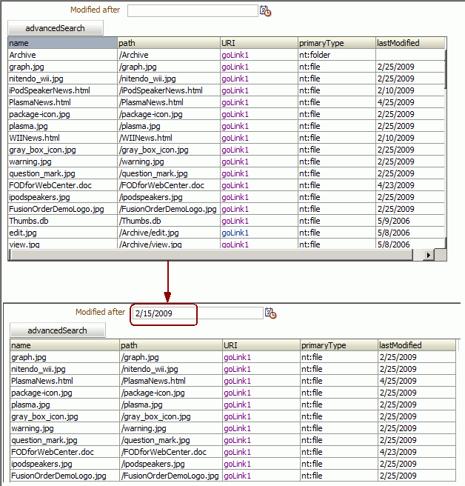Open date picker icon beside empty Modified after field
Screen dimensions: 465x486
point(265,11)
